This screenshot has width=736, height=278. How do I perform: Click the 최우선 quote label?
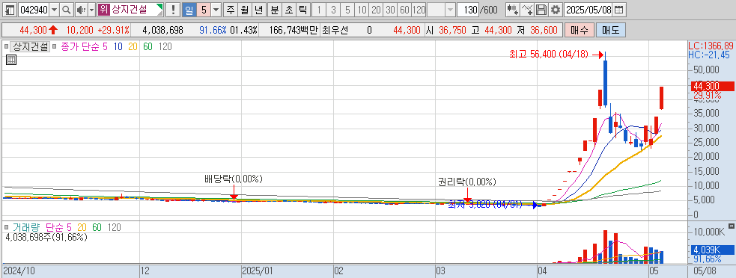tap(335, 31)
